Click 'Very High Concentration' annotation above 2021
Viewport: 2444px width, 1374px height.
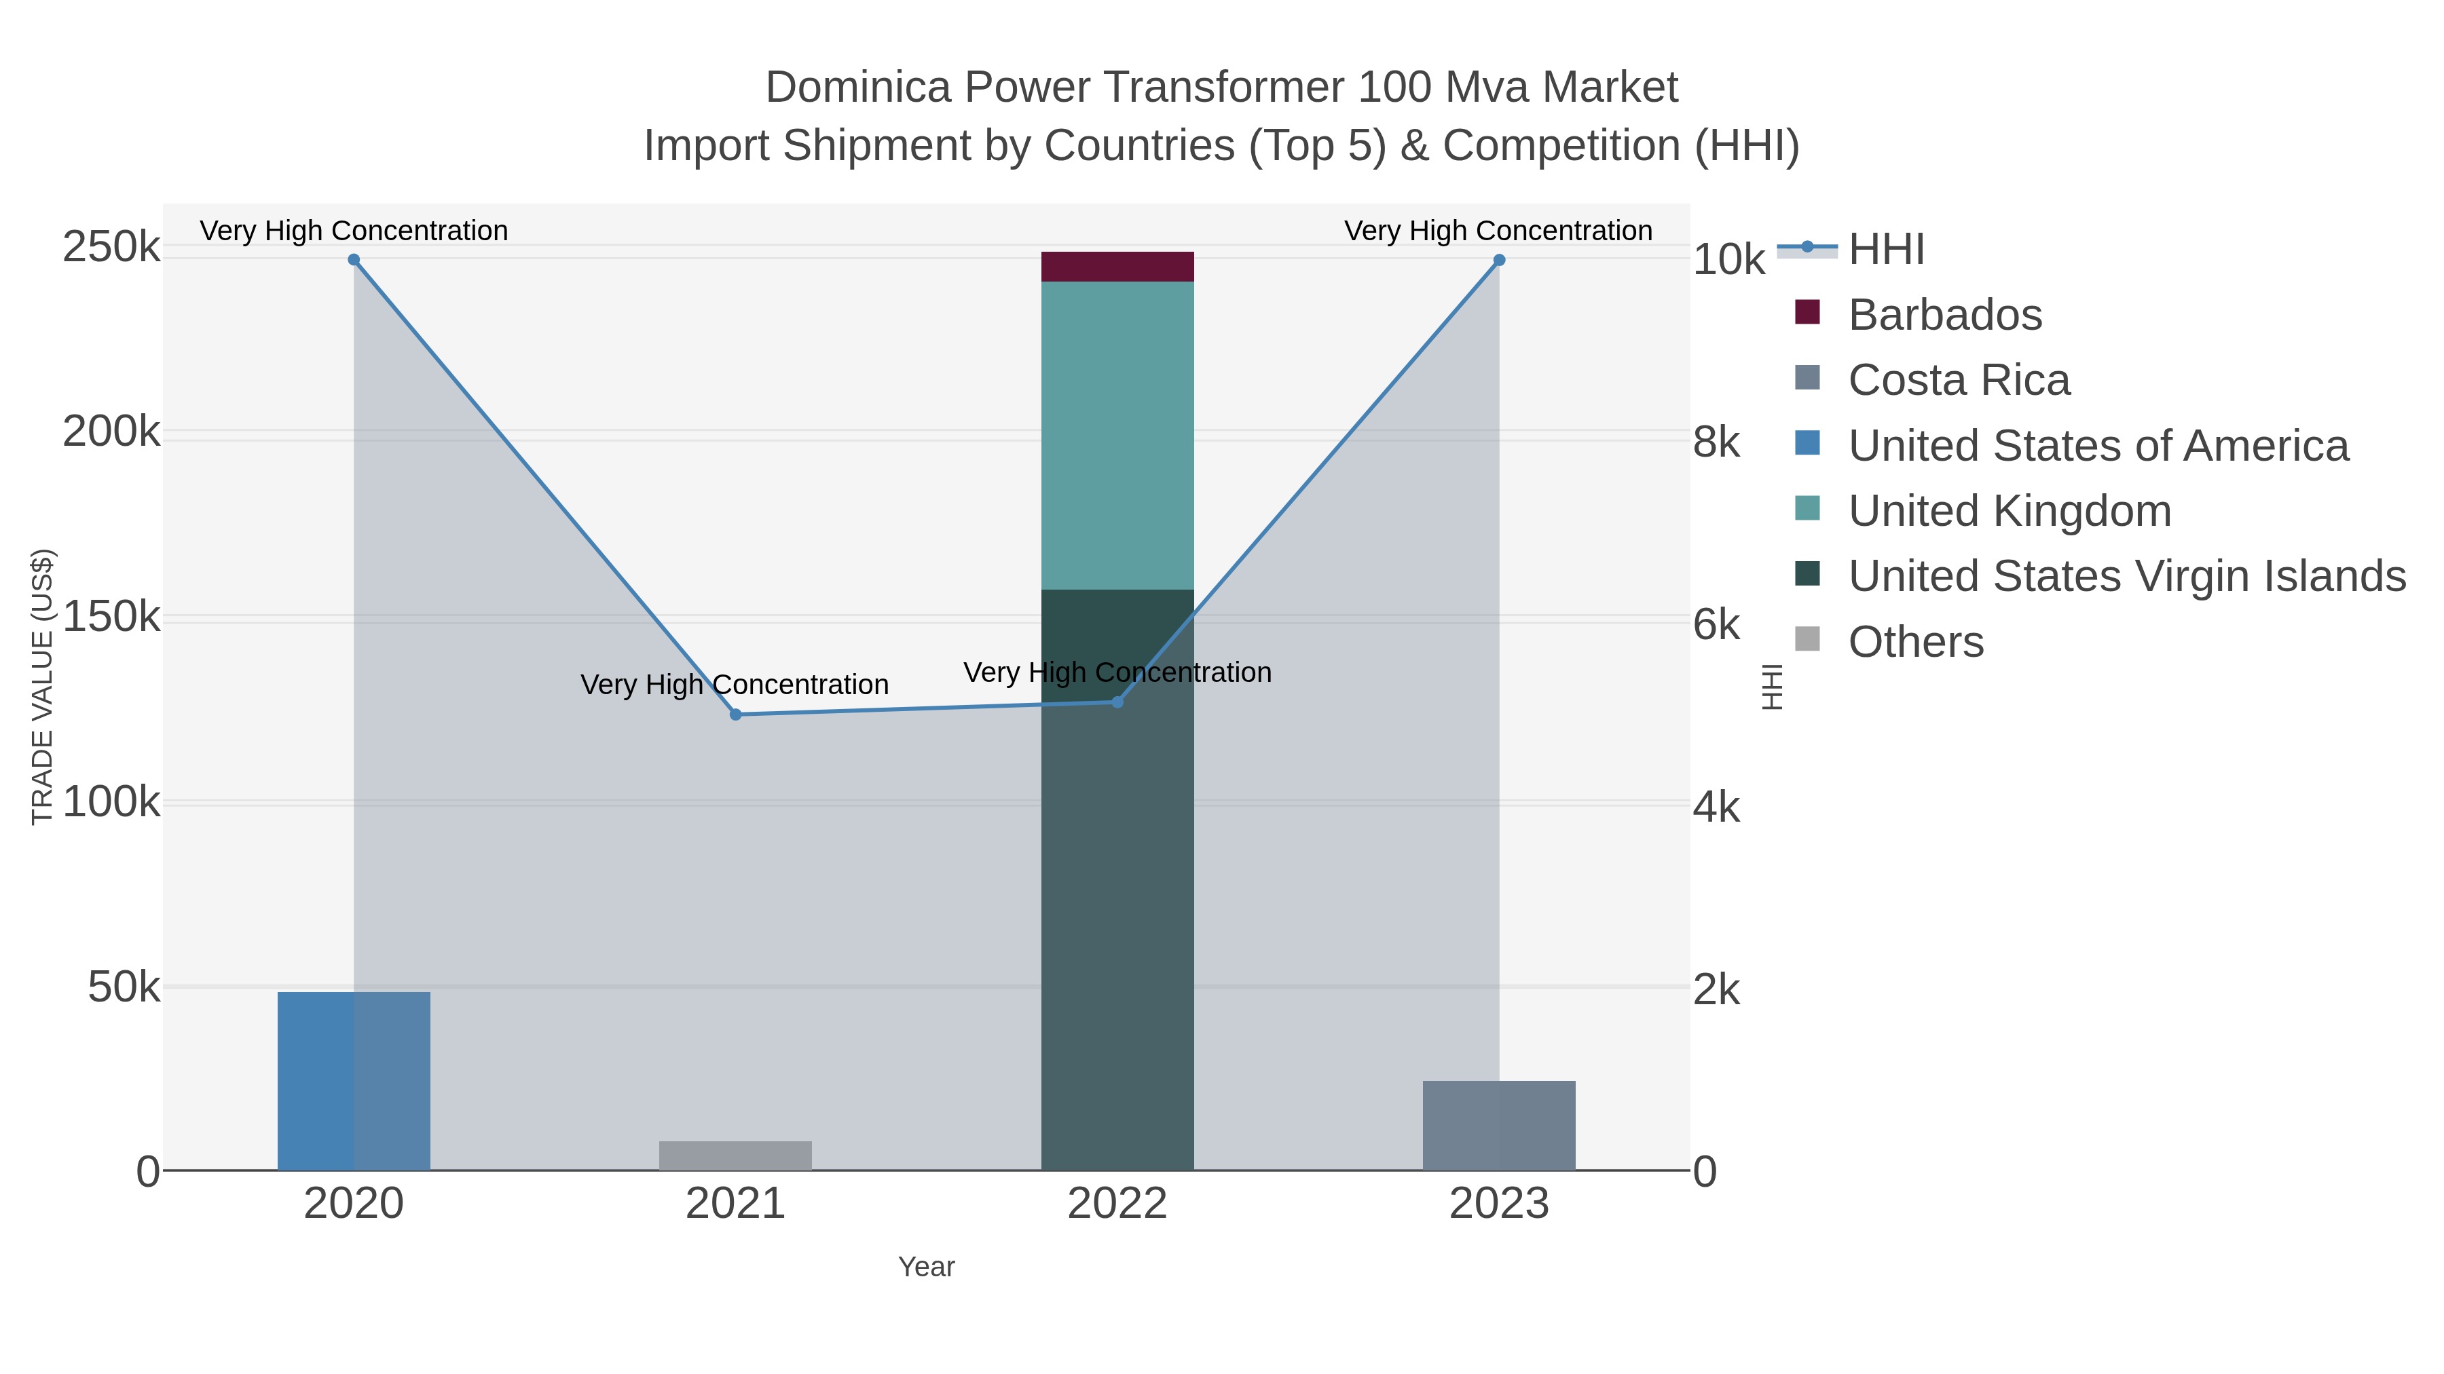(x=735, y=685)
